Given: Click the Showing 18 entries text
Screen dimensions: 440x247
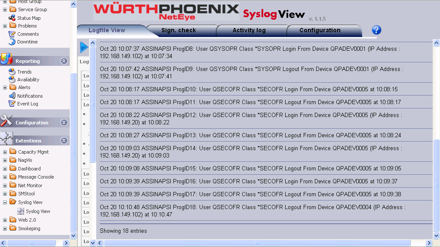Looking at the screenshot, I should 123,231.
